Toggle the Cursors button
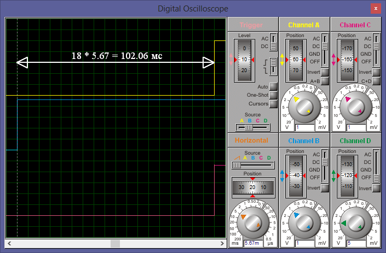This screenshot has height=253, width=386. 273,103
